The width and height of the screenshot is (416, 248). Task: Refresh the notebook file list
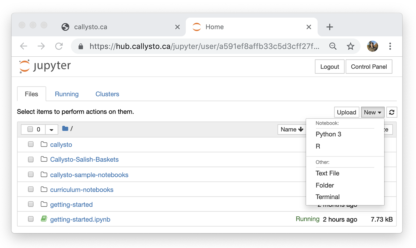(392, 112)
